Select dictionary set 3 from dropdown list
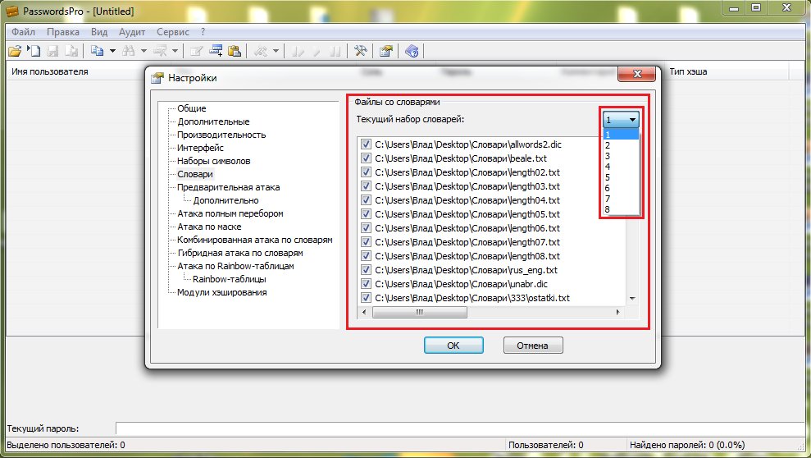Image resolution: width=811 pixels, height=458 pixels. point(608,156)
